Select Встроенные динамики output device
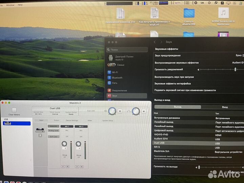The image size is (244, 183). pos(199,118)
